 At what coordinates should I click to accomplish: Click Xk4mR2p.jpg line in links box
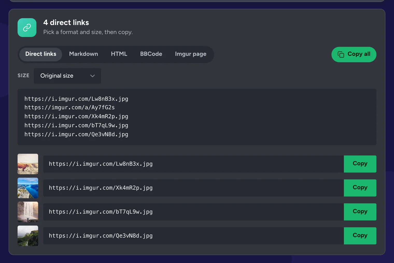(76, 116)
